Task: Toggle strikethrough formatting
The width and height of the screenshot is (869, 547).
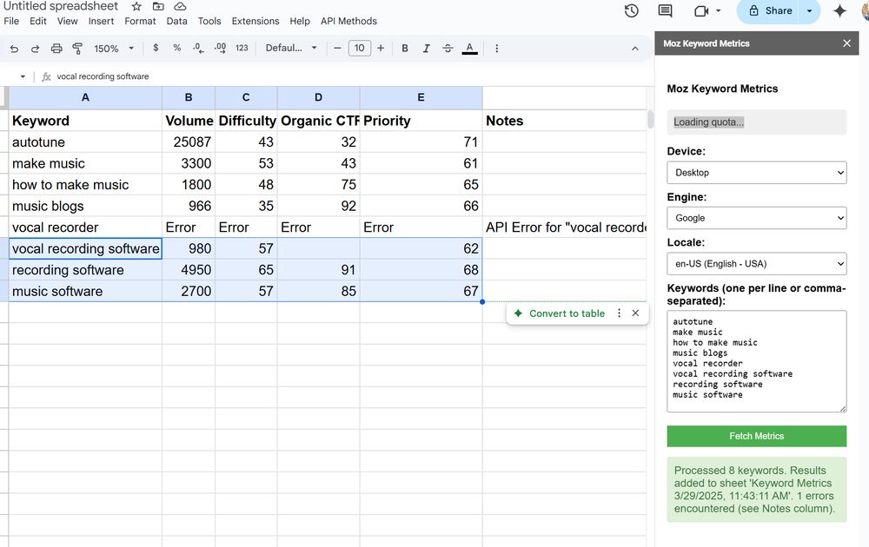Action: [x=448, y=48]
